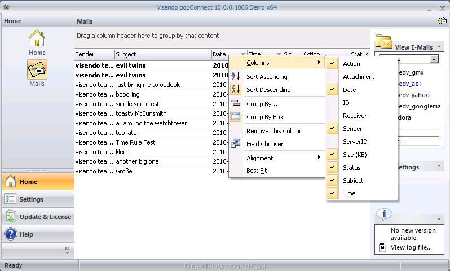Open the account dropdown in View E-Mails
Viewport: 450px width, 271px height.
pos(434,59)
